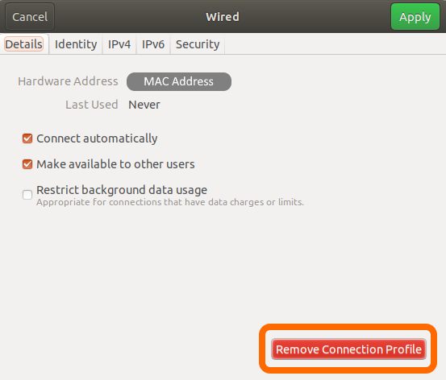Click the Make available to other users text
This screenshot has width=446, height=380.
point(116,164)
